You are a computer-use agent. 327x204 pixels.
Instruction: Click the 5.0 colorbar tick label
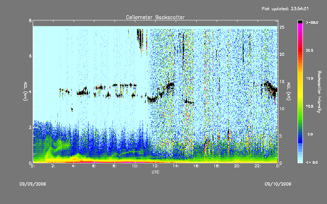tap(310, 135)
